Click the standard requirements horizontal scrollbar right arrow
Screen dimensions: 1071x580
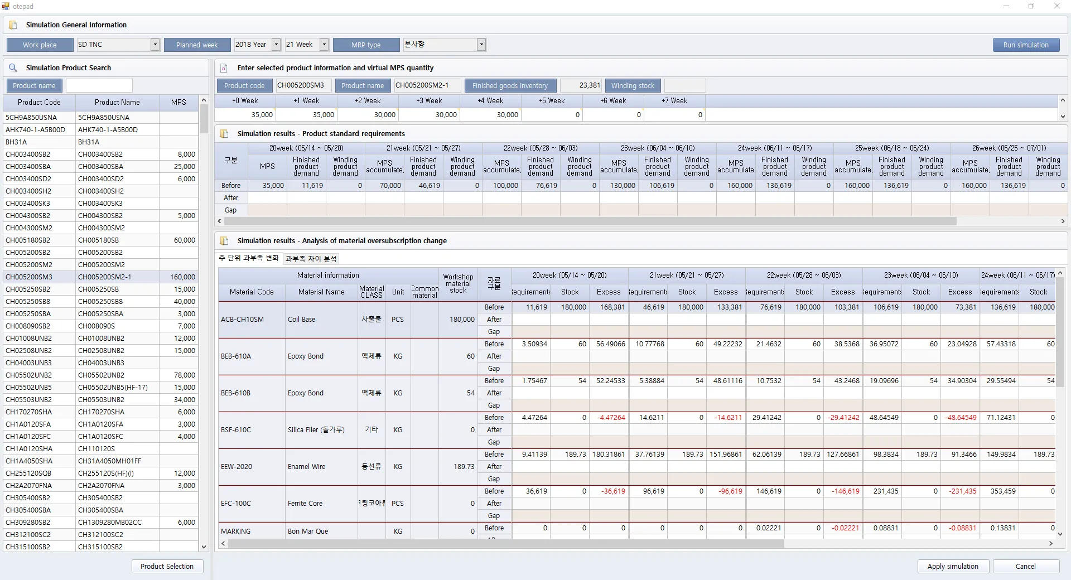pyautogui.click(x=1063, y=221)
